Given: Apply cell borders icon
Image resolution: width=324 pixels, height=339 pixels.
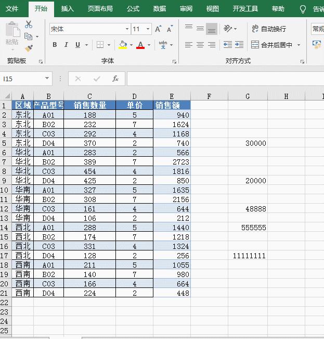Looking at the screenshot, I should point(100,45).
